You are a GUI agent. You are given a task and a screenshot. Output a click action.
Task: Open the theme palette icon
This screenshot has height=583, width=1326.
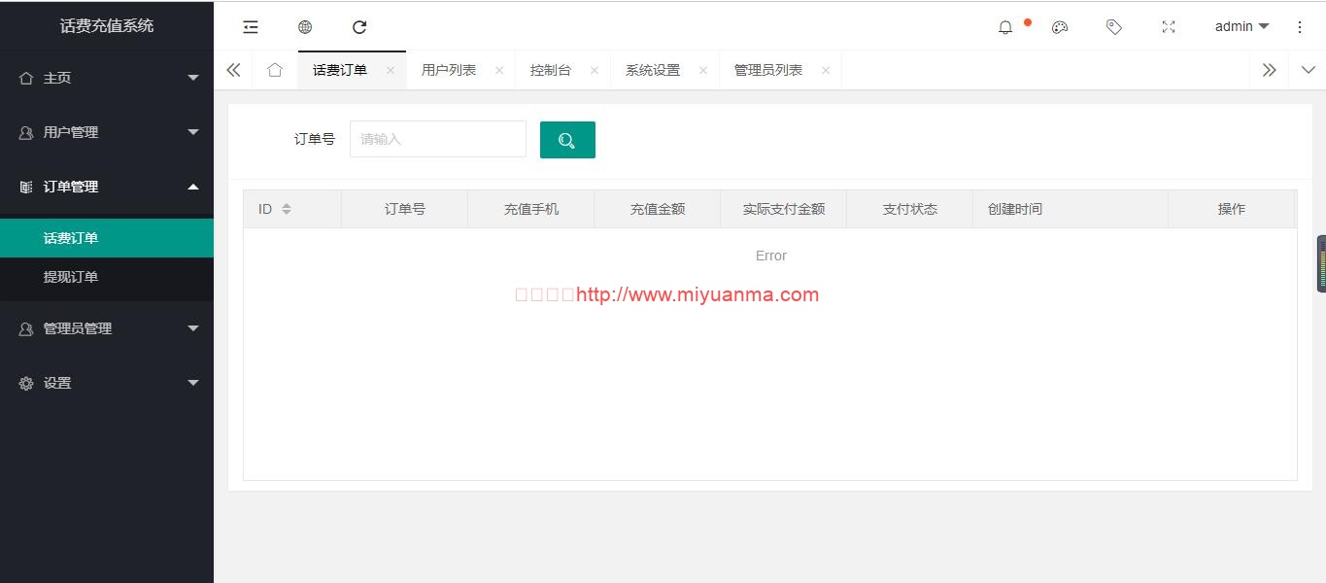[x=1060, y=27]
